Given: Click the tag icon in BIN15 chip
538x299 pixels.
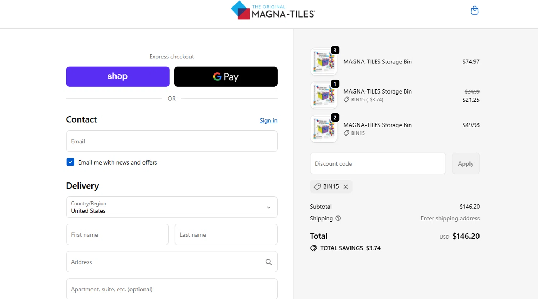Looking at the screenshot, I should coord(317,187).
